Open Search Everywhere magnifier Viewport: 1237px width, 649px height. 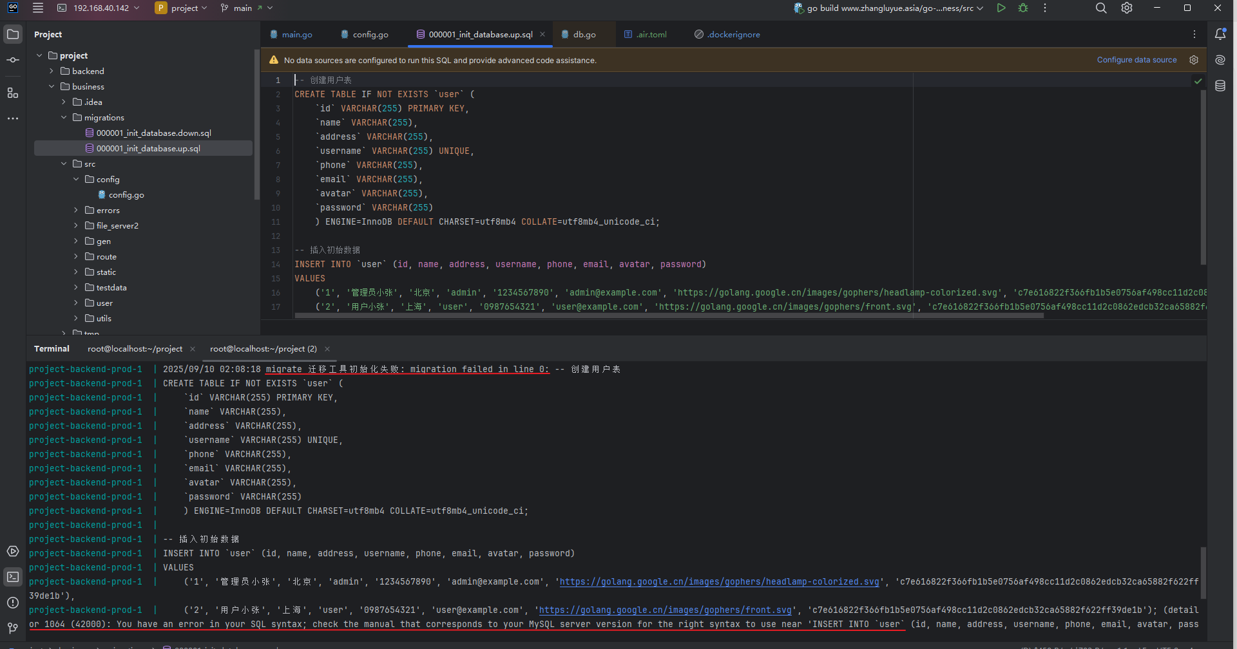click(1101, 8)
